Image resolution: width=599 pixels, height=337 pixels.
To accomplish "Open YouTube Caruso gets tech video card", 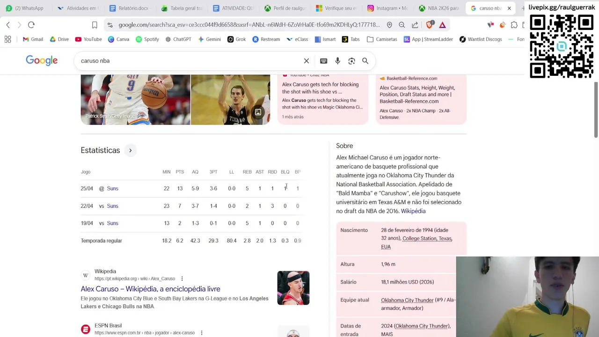I will tap(323, 99).
